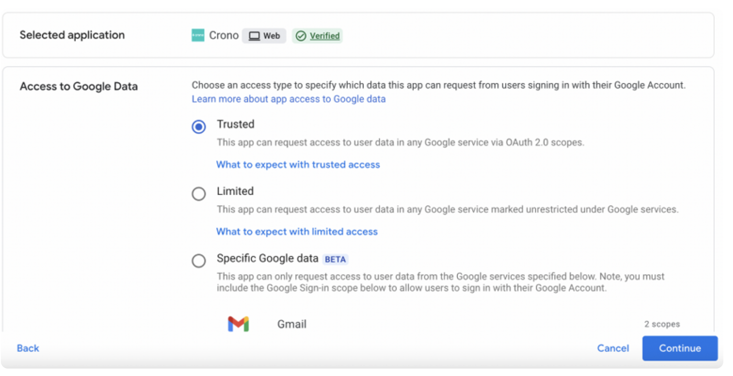Open What to expect with trusted access
The width and height of the screenshot is (733, 376).
click(298, 165)
